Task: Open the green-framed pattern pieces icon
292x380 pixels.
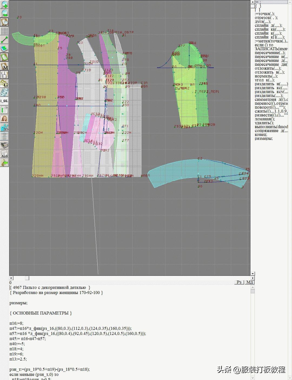Action: point(4,57)
